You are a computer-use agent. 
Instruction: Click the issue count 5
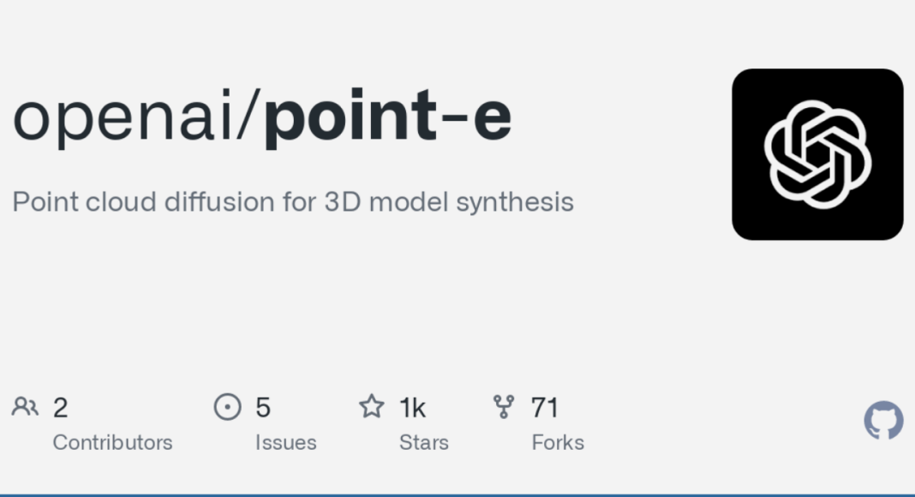click(263, 407)
